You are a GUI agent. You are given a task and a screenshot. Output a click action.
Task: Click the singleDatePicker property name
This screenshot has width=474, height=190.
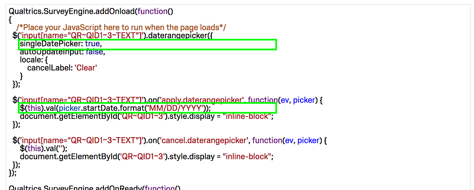pyautogui.click(x=51, y=44)
